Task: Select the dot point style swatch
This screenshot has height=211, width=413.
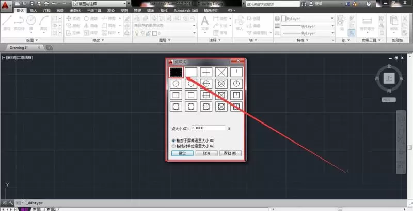Action: click(176, 72)
